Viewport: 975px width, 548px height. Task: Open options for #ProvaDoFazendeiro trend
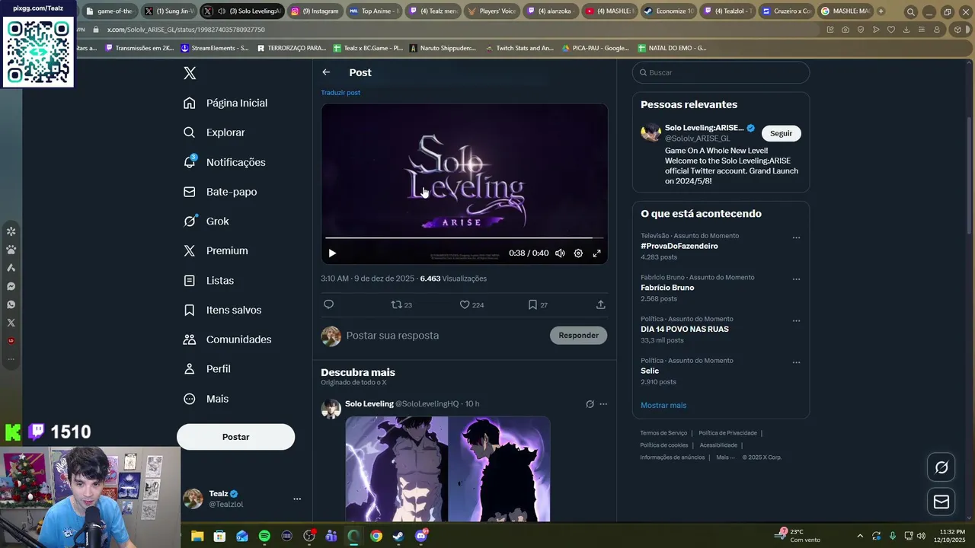point(796,237)
